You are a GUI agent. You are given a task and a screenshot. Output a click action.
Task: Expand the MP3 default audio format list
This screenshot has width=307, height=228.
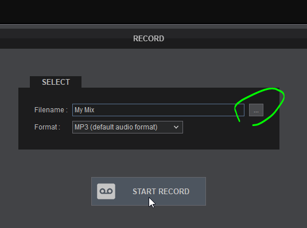pyautogui.click(x=127, y=127)
